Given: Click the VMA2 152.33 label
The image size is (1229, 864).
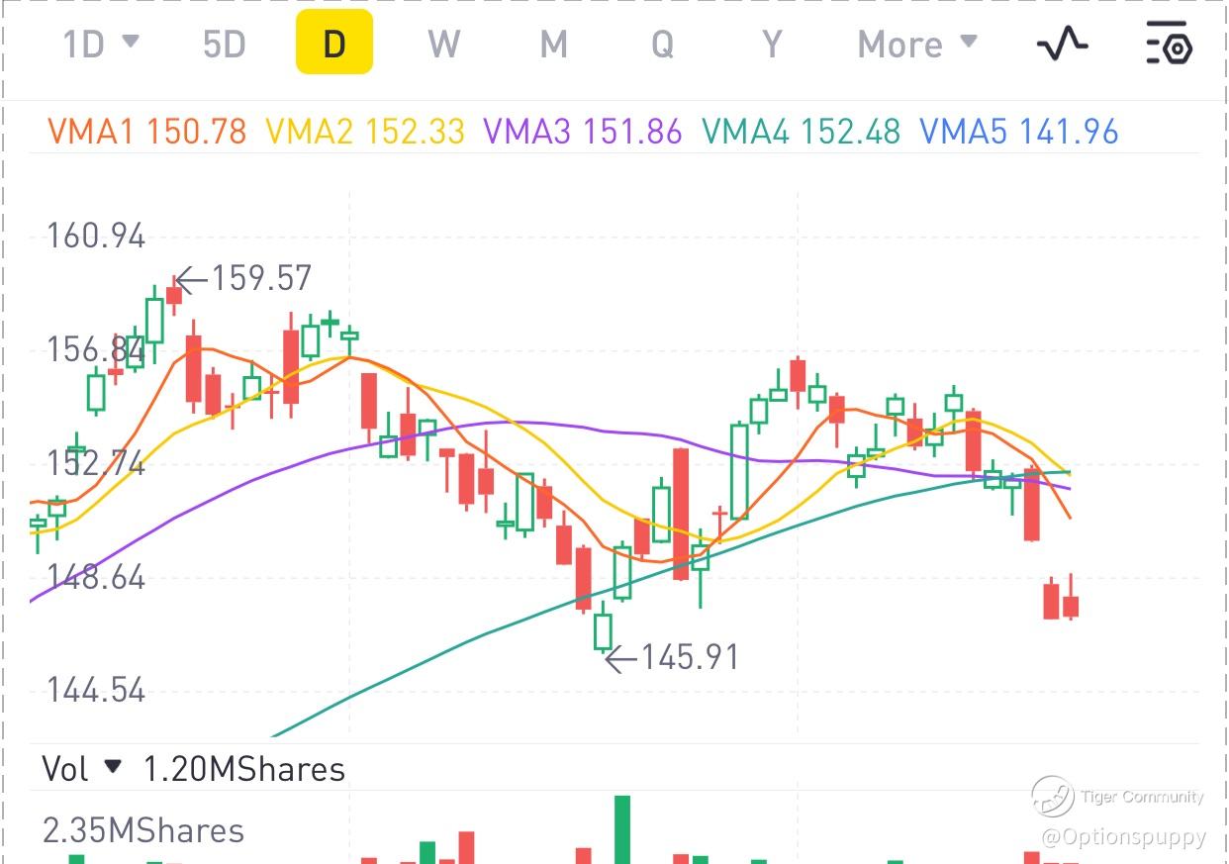Looking at the screenshot, I should (x=365, y=132).
